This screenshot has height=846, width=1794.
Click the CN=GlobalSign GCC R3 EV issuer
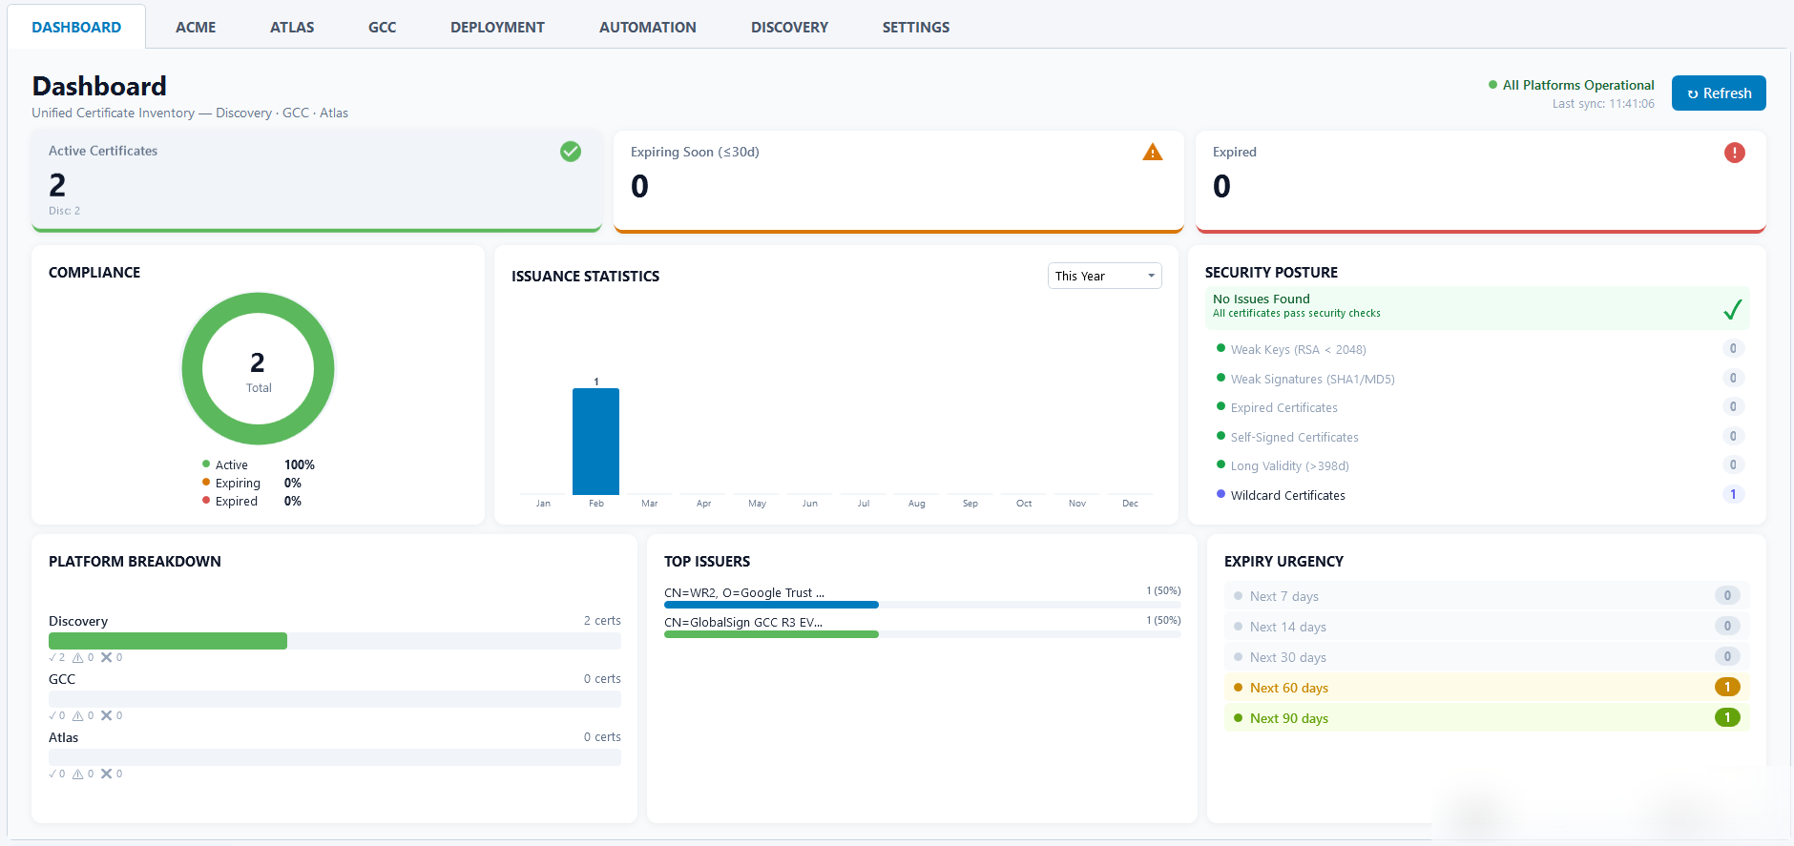(x=743, y=622)
